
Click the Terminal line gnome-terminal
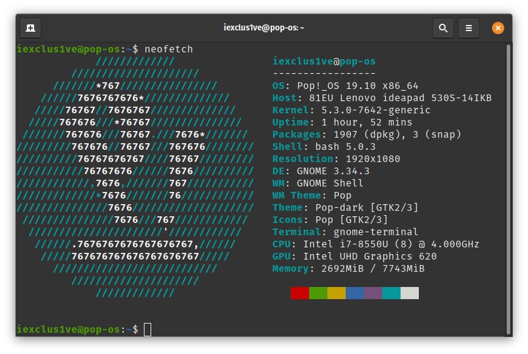345,232
